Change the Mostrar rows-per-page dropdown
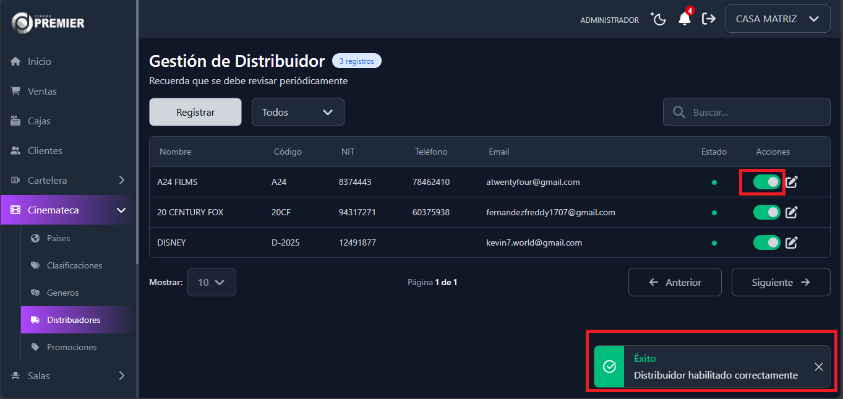Viewport: 843px width, 399px height. coord(212,282)
